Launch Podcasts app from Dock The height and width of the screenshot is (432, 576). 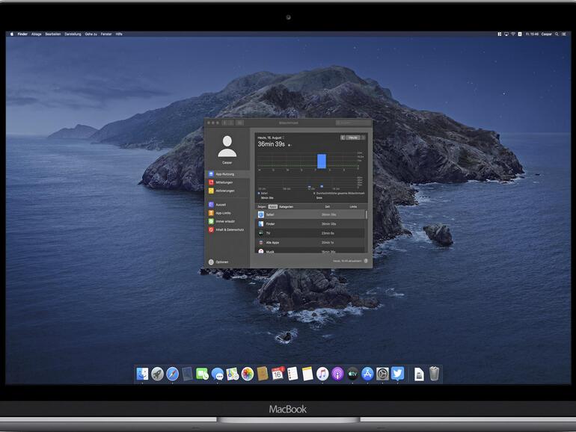[x=337, y=374]
